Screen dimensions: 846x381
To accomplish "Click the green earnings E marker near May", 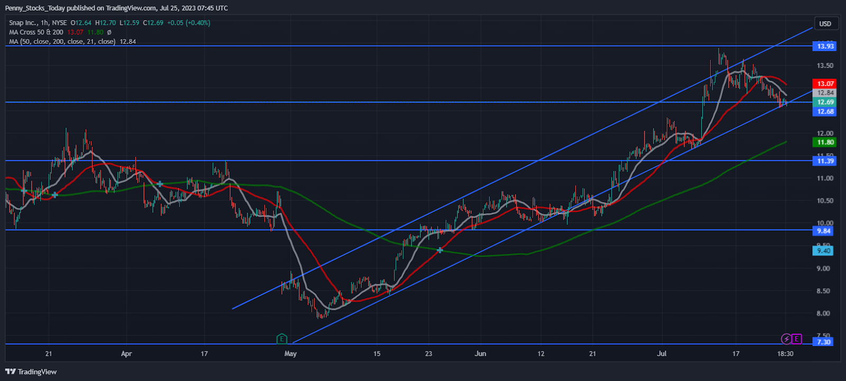I will click(282, 338).
